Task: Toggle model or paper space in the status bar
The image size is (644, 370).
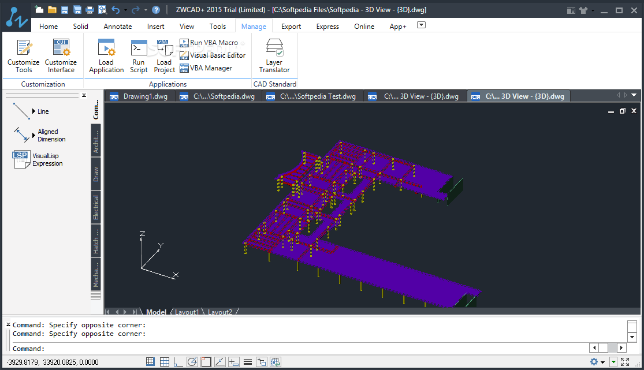Action: pos(275,362)
